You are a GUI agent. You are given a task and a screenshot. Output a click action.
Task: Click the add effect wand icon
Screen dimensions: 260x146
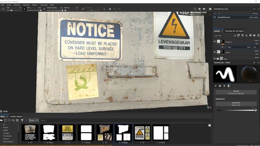click(x=234, y=35)
